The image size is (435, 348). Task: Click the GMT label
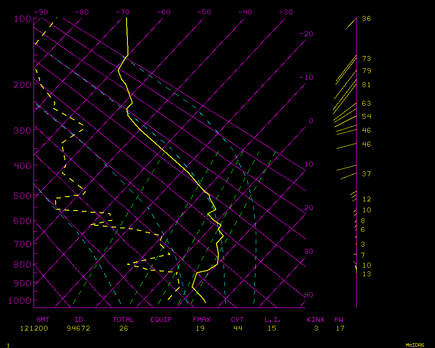pos(43,320)
